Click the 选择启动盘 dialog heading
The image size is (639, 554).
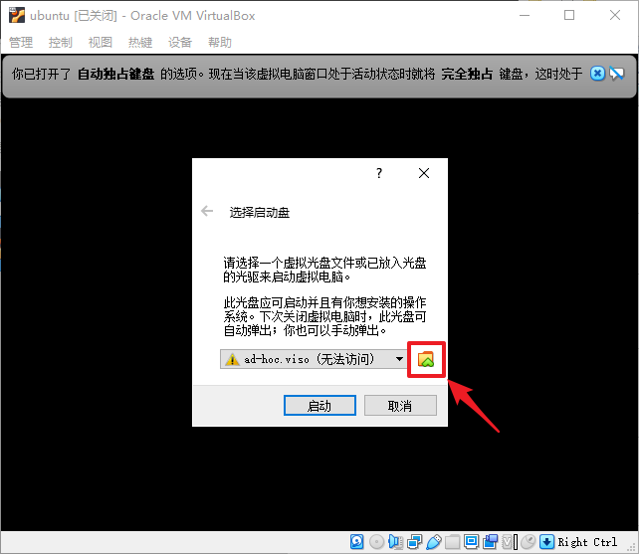260,212
